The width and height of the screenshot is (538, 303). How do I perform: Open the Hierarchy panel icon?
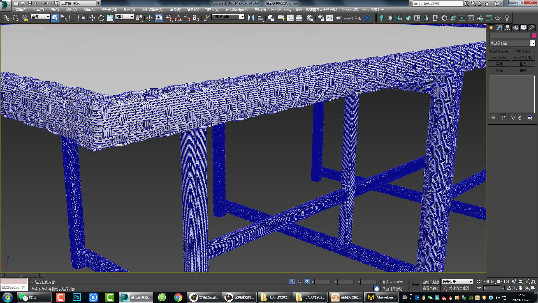[x=507, y=27]
